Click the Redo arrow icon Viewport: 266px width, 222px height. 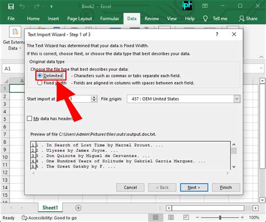tap(36, 6)
